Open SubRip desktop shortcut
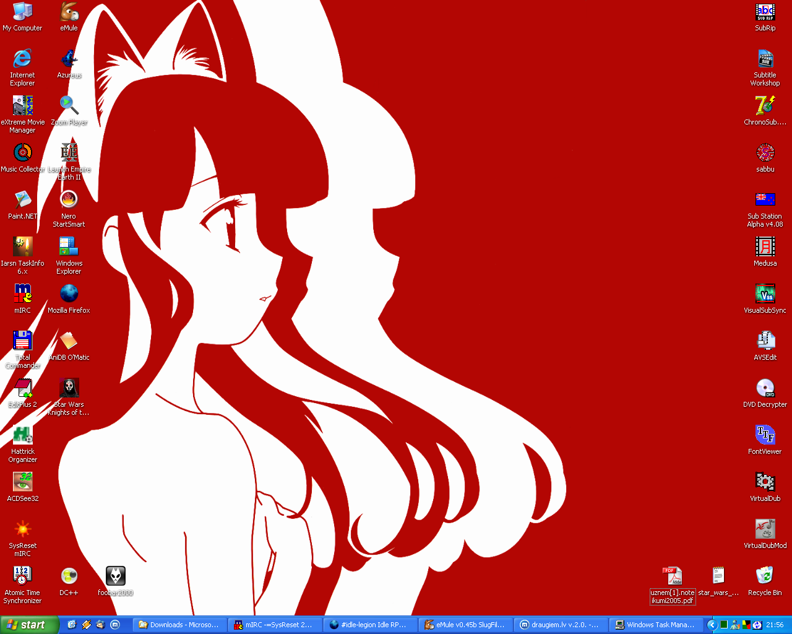 (x=765, y=17)
